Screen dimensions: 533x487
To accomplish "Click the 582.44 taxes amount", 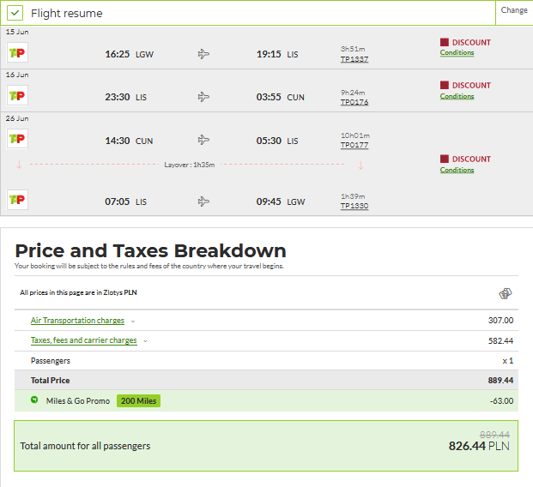I will point(500,340).
